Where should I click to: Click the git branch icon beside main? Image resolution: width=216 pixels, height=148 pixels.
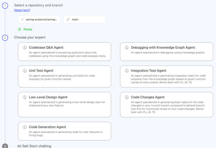pyautogui.click(x=68, y=20)
